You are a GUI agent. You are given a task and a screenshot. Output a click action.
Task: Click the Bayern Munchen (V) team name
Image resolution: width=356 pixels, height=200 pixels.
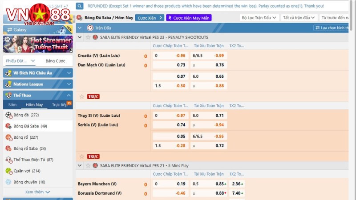97,184
